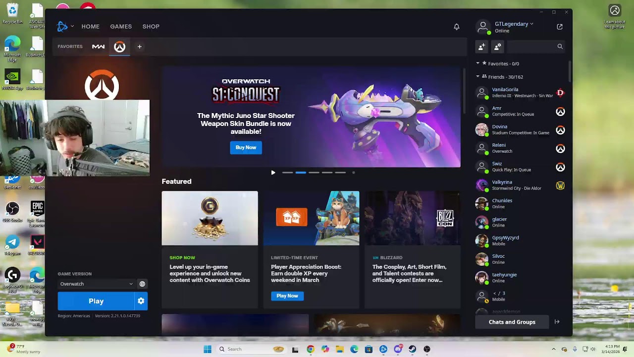Open dropdown arrow beside Battle.net logo

tap(72, 26)
